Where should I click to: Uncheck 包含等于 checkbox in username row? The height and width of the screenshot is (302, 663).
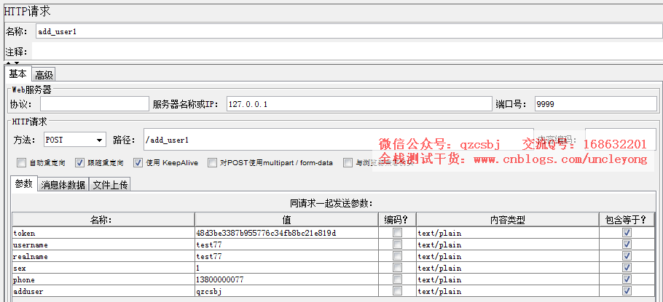point(627,244)
